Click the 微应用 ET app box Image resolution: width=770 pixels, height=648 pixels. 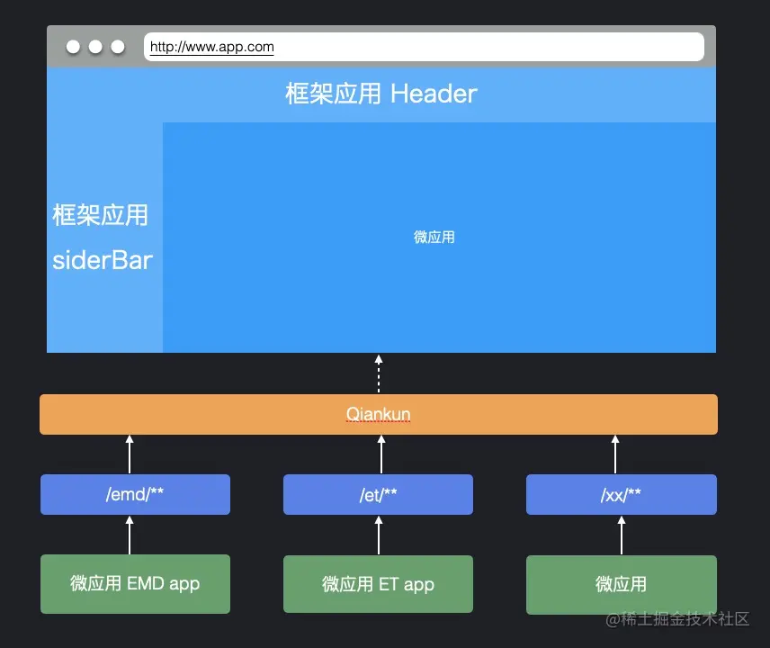378,584
